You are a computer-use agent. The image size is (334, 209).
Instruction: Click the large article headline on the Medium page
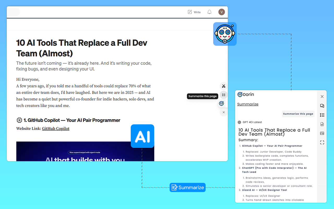[82, 48]
